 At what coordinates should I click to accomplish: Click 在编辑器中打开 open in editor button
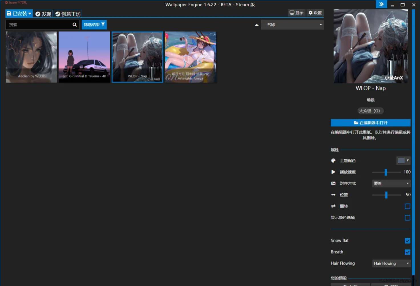point(371,123)
